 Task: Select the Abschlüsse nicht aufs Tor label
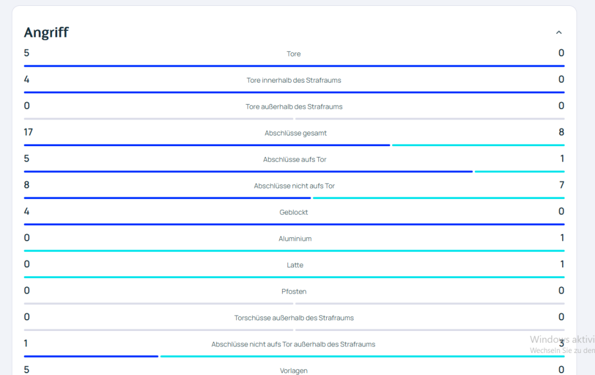pyautogui.click(x=295, y=186)
